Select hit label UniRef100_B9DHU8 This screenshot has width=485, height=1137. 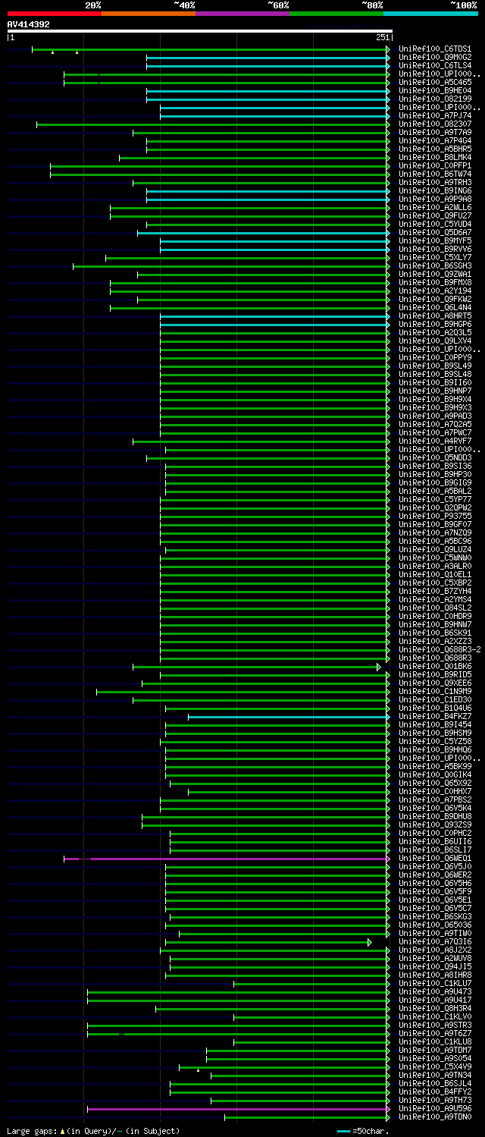coord(435,817)
